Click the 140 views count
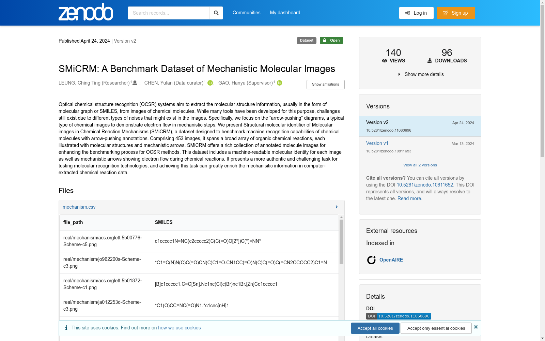 [393, 53]
